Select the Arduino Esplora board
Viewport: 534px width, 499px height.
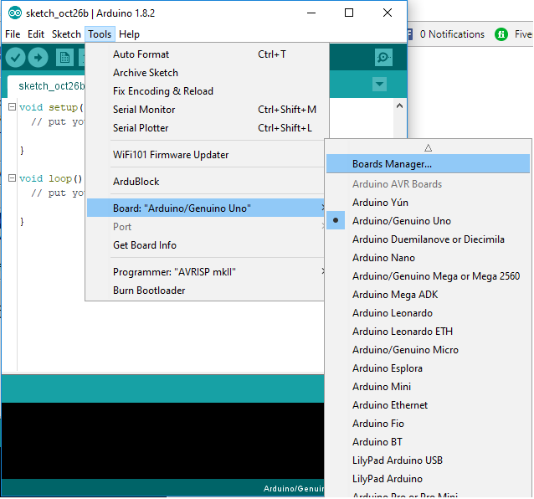(428, 368)
